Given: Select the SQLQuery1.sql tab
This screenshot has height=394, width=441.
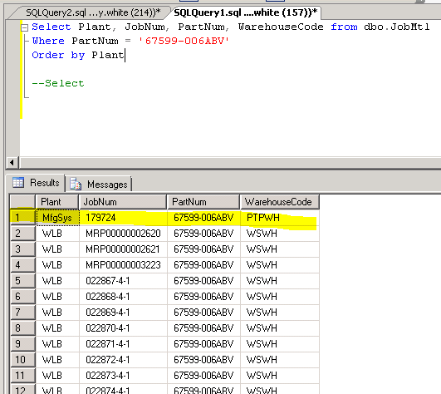Looking at the screenshot, I should 245,12.
